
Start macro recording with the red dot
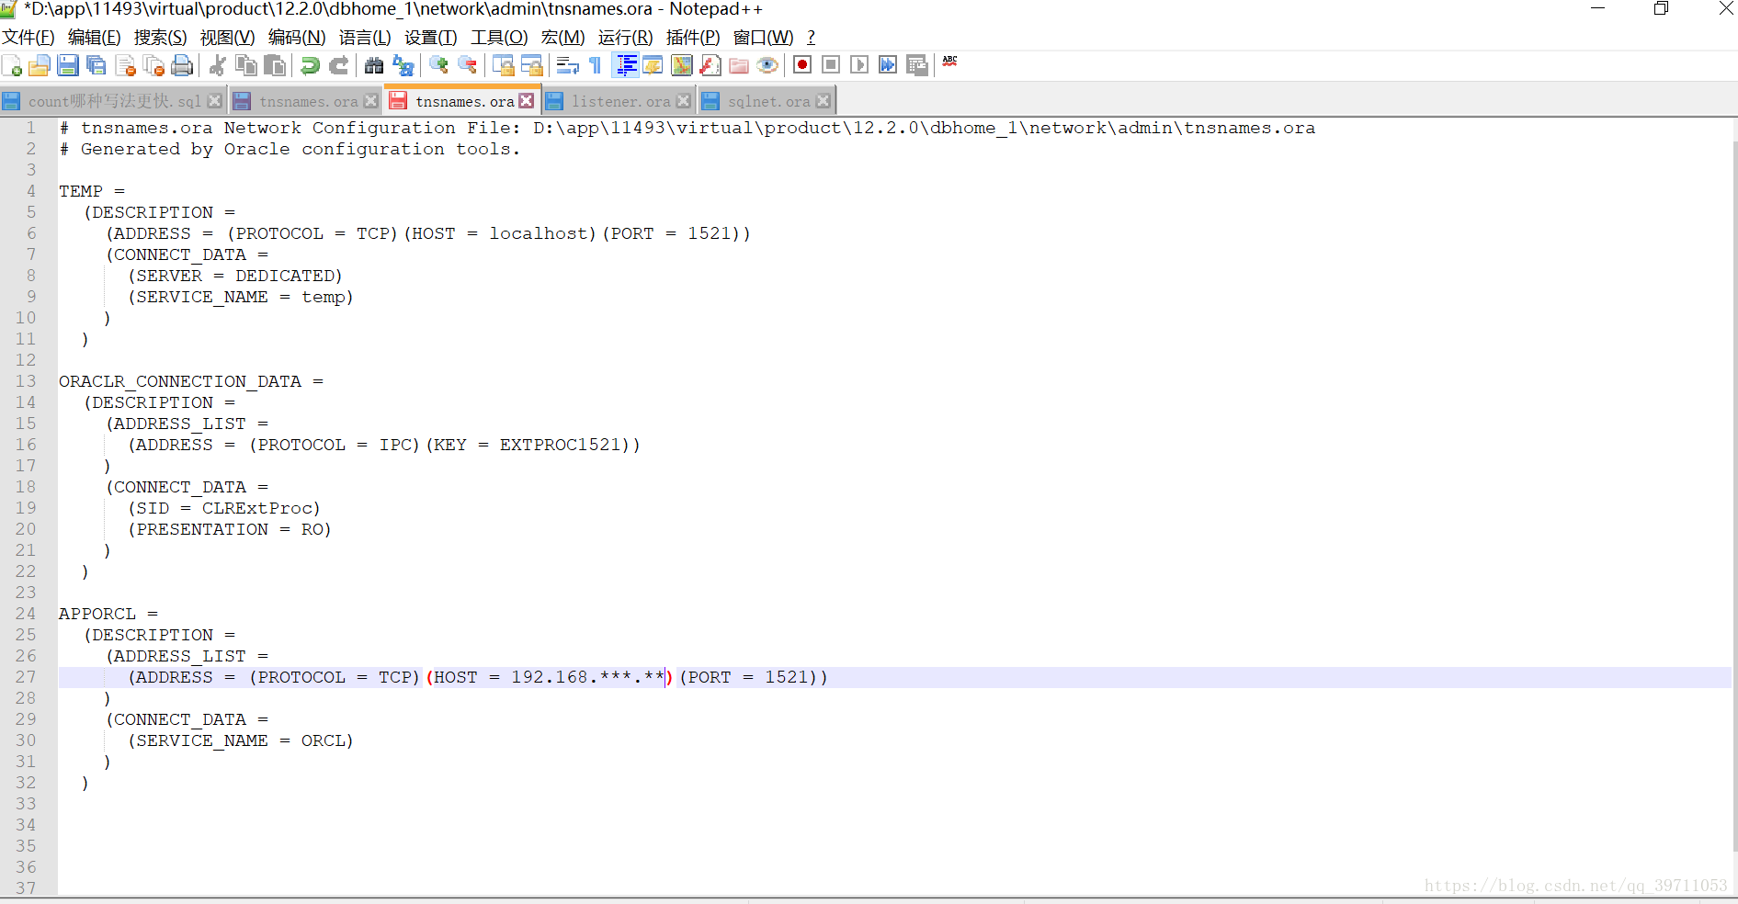802,65
